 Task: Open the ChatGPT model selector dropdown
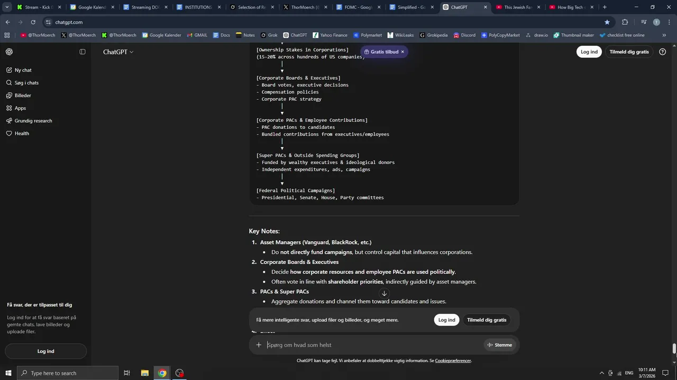pyautogui.click(x=118, y=52)
